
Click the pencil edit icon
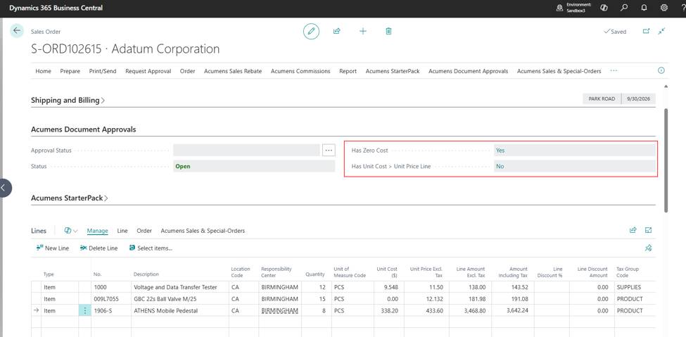click(311, 32)
